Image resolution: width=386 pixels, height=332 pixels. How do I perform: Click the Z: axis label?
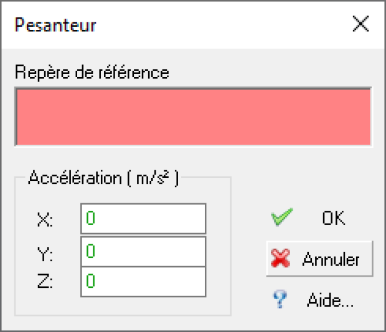pos(45,280)
